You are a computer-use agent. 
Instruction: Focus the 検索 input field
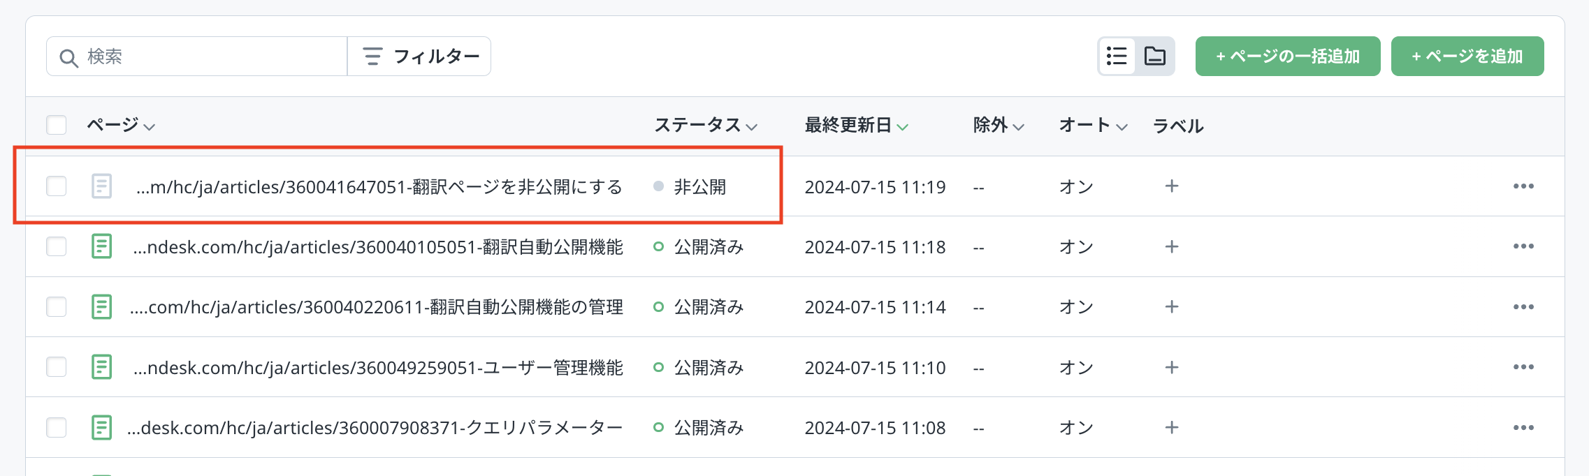tap(210, 57)
